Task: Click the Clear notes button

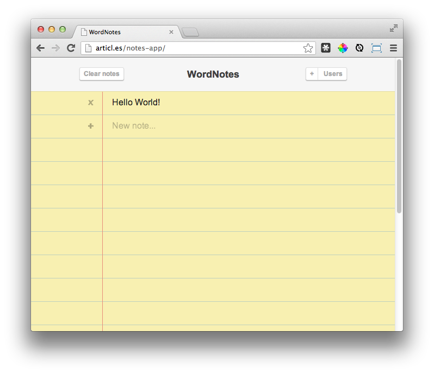Action: 102,74
